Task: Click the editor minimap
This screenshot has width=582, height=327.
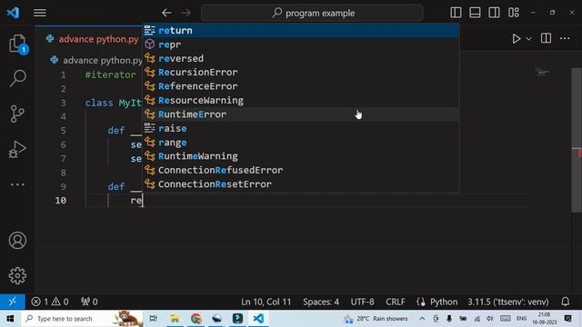Action: (542, 72)
